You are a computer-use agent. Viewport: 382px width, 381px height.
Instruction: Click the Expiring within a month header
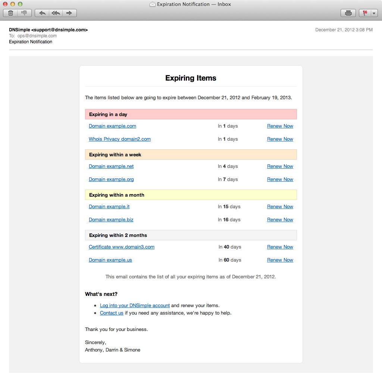pos(191,195)
